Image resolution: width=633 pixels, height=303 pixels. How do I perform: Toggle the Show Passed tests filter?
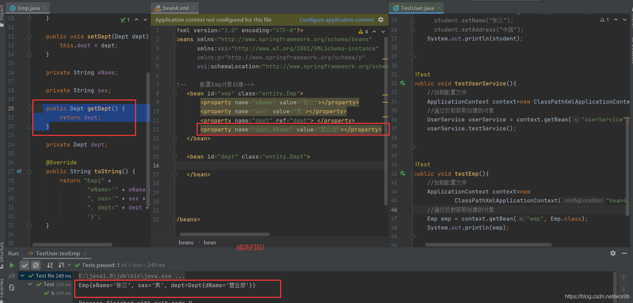[24, 265]
